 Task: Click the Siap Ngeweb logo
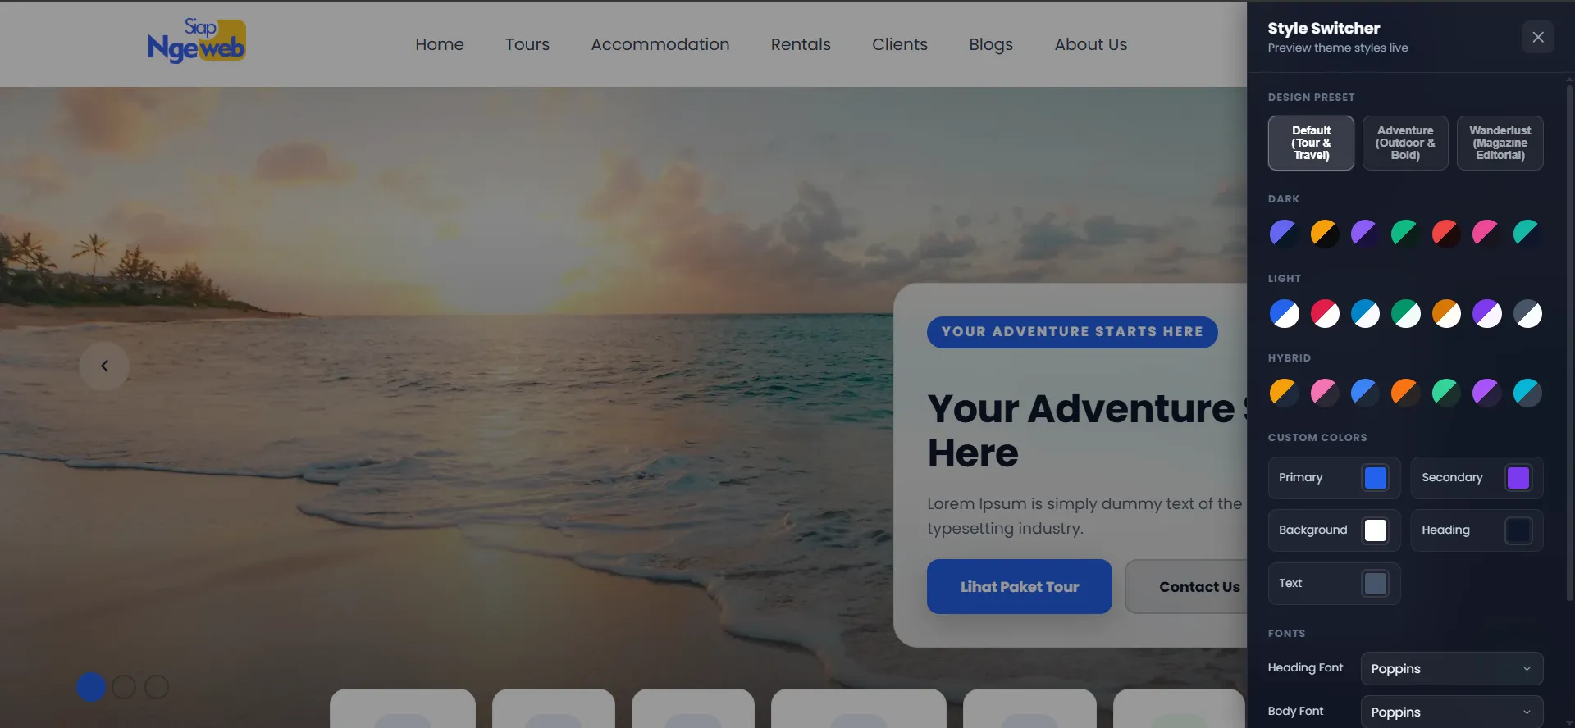click(197, 41)
